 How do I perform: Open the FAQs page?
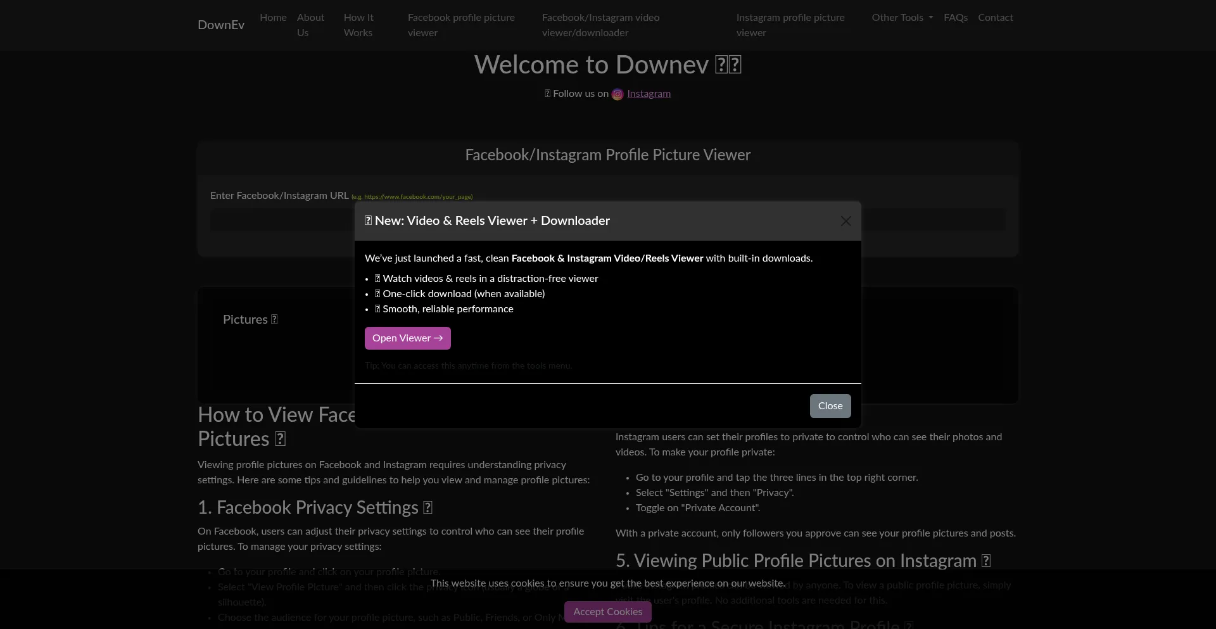(x=955, y=18)
